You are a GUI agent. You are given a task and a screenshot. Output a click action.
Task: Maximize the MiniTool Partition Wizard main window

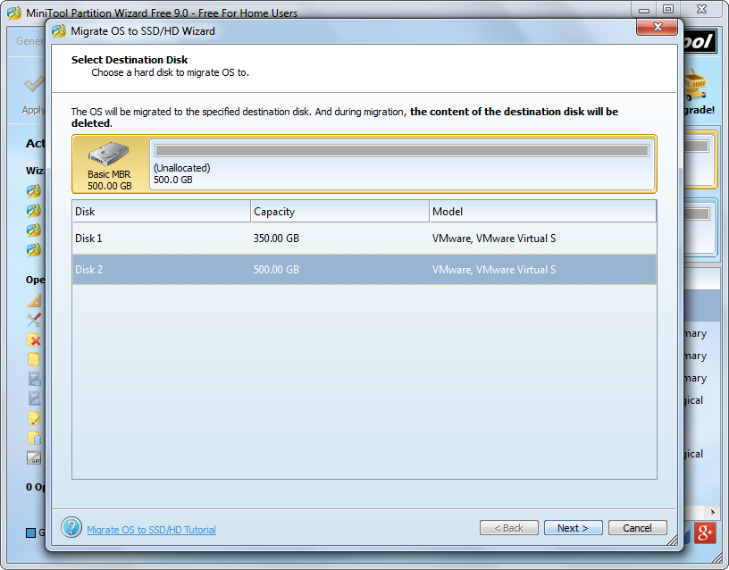point(668,9)
